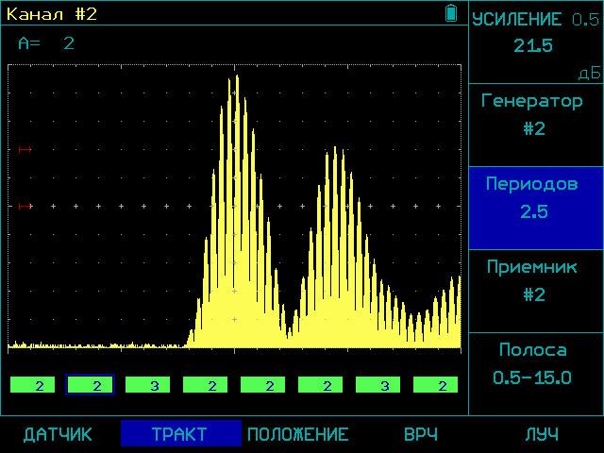Screen dimensions: 604x453
Task: Switch to the ТРАКТ tab
Action: click(179, 435)
